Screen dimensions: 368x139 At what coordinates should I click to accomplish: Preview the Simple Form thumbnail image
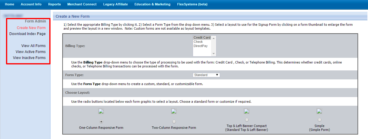pos(319,111)
